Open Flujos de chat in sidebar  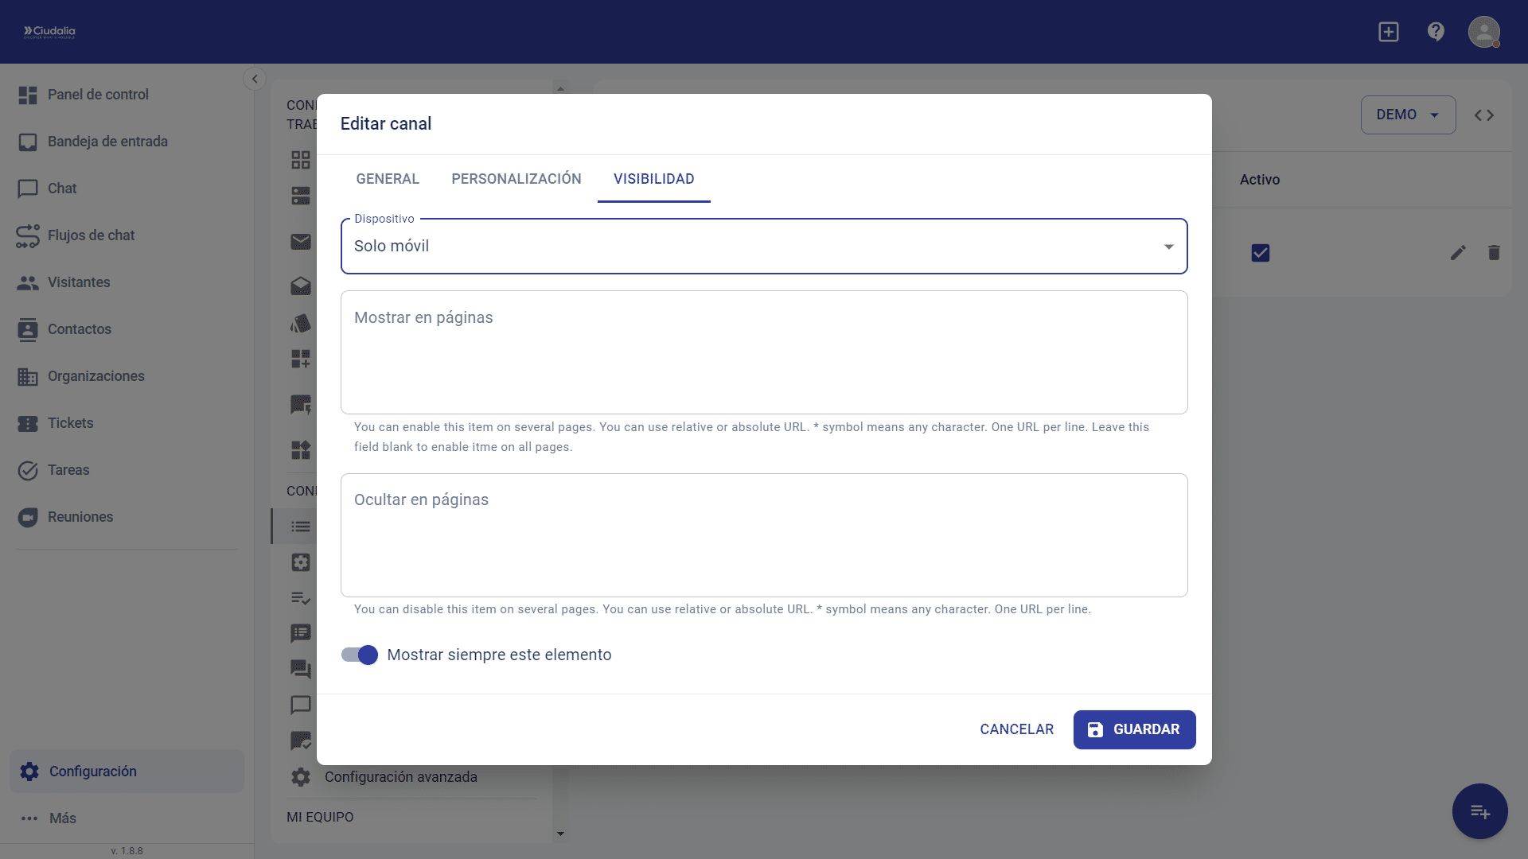pos(91,235)
